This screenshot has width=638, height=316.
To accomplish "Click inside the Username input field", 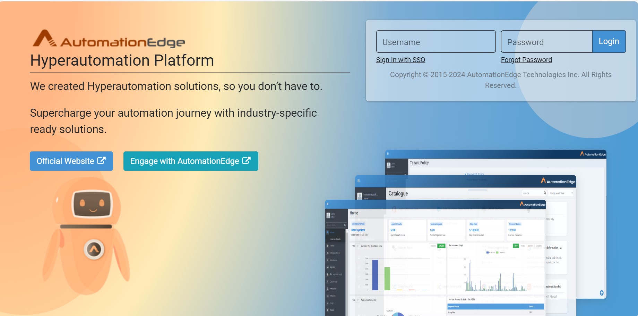I will (436, 42).
